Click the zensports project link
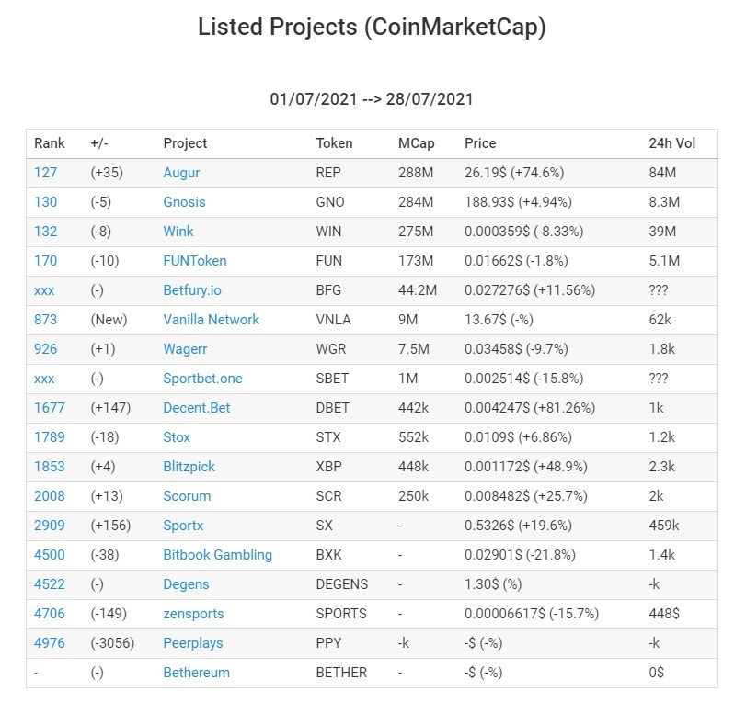 (x=193, y=614)
